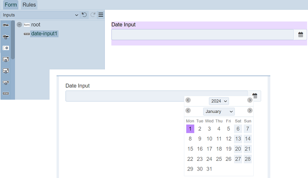This screenshot has width=308, height=178.
Task: Select date-input1 in the component tree
Action: coord(44,33)
